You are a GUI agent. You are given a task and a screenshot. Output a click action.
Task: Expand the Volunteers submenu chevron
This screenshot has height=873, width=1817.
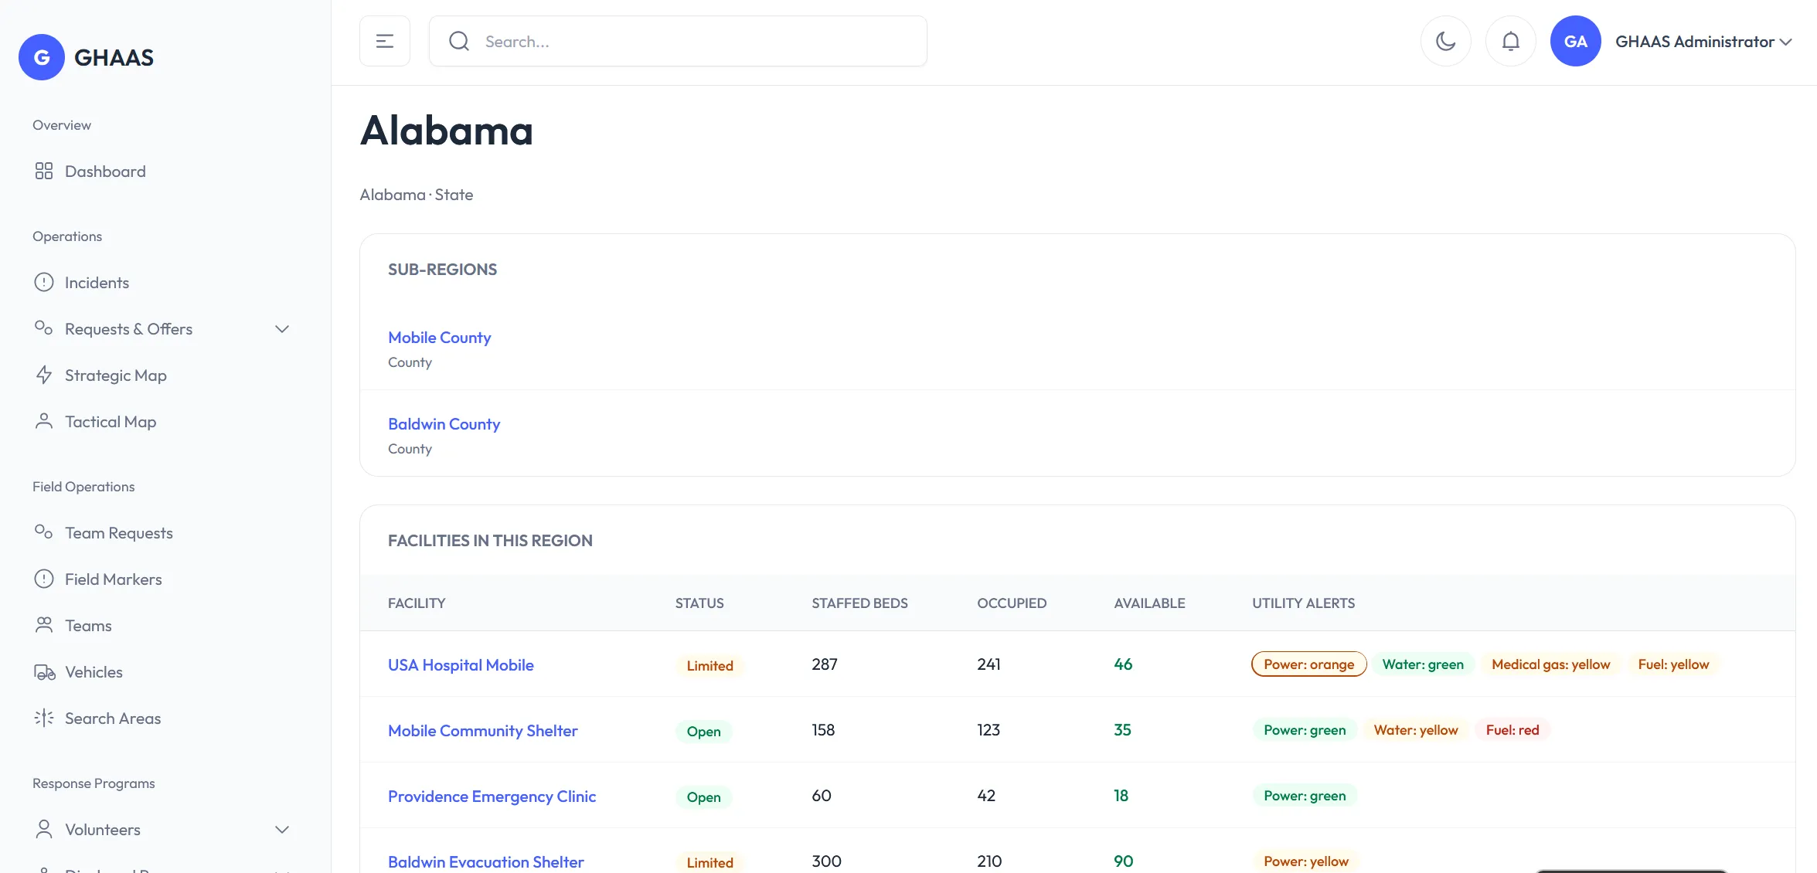coord(282,830)
